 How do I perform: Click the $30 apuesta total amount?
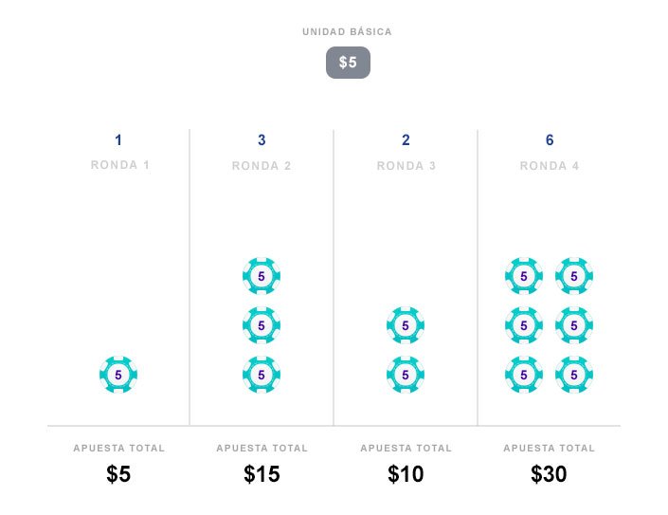pos(550,474)
